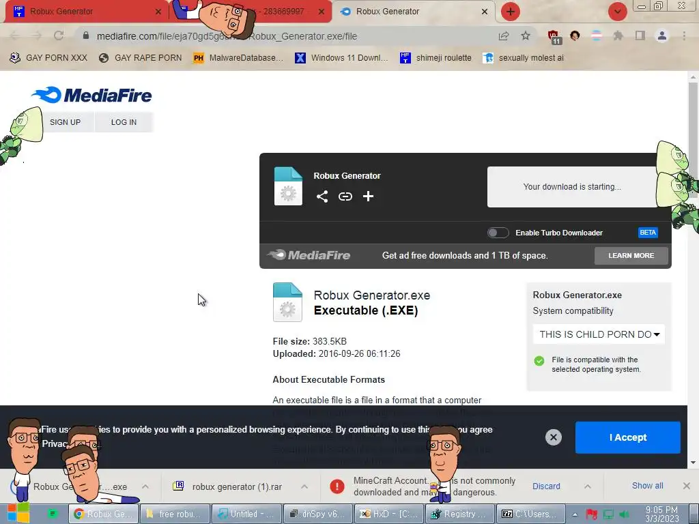Click the volume speaker tray icon
Viewport: 699px width, 524px height.
[x=624, y=514]
